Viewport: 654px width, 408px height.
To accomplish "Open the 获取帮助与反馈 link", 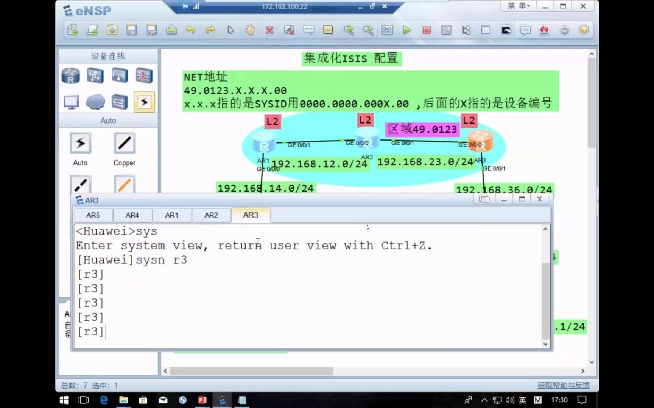I will (x=564, y=385).
